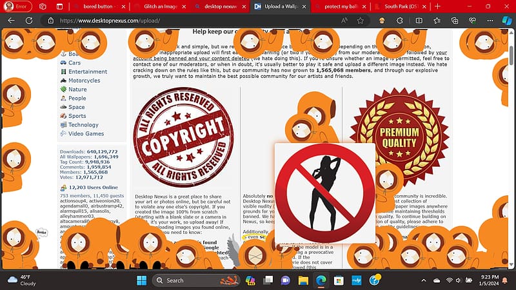Open the Chat camera icon on taskbar
Viewport: 516px width, 290px height.
pos(285,280)
